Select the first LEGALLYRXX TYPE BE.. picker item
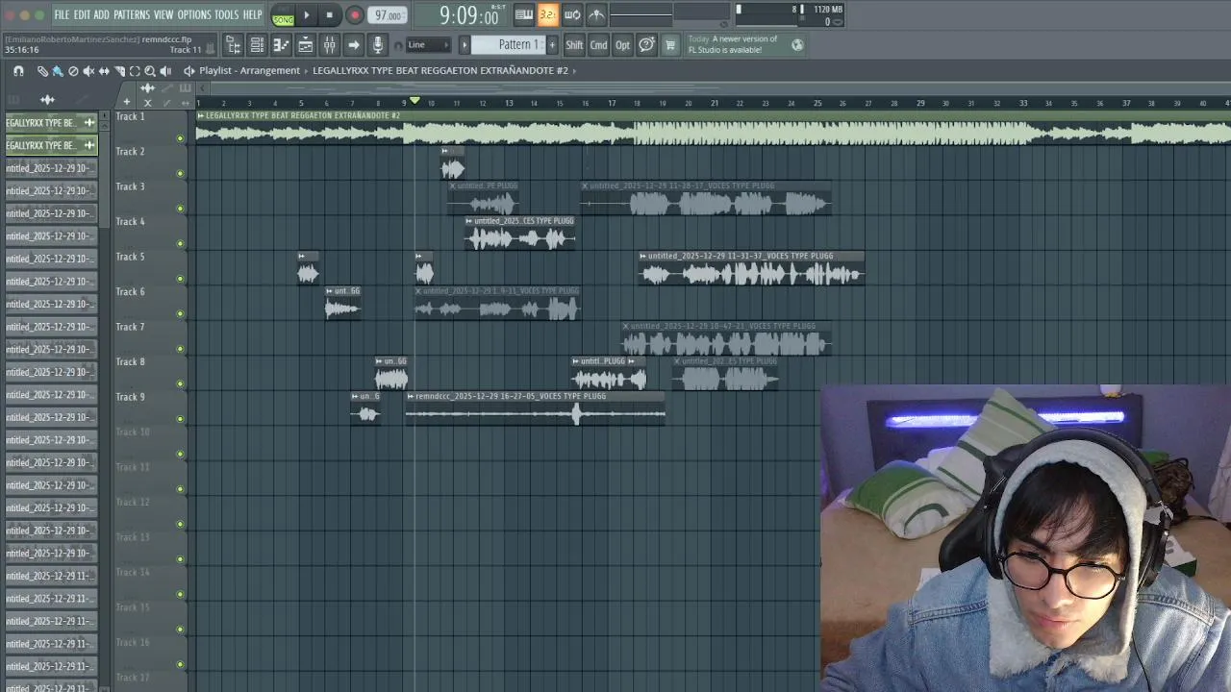This screenshot has width=1231, height=692. [51, 123]
